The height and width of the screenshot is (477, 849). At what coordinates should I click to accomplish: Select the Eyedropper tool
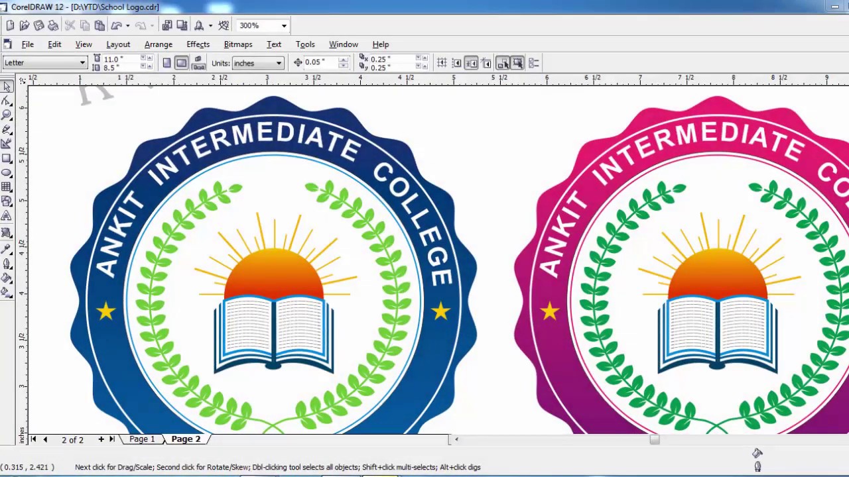coord(7,249)
